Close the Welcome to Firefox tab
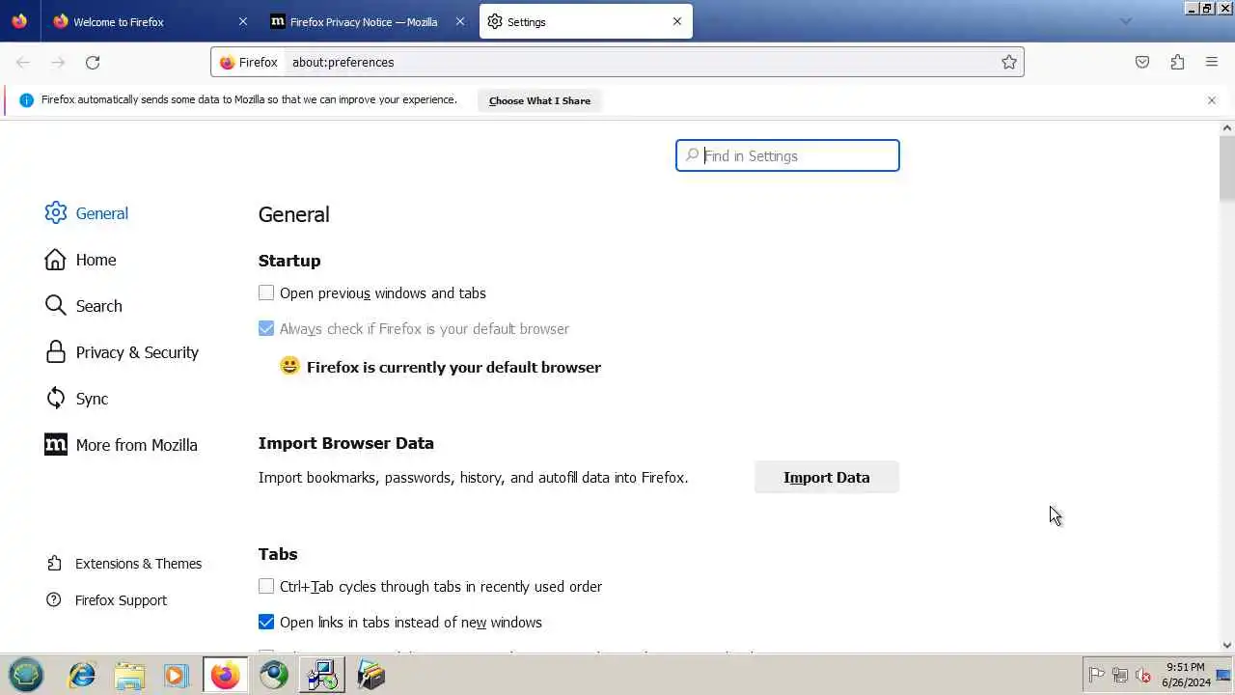Image resolution: width=1235 pixels, height=695 pixels. coord(243,21)
